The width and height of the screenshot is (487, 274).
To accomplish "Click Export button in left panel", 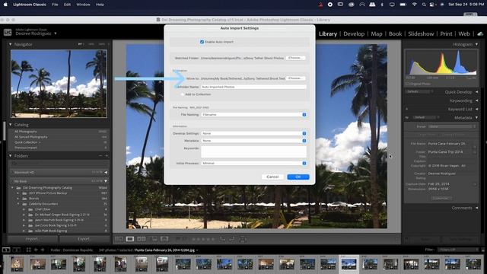I will coord(84,239).
